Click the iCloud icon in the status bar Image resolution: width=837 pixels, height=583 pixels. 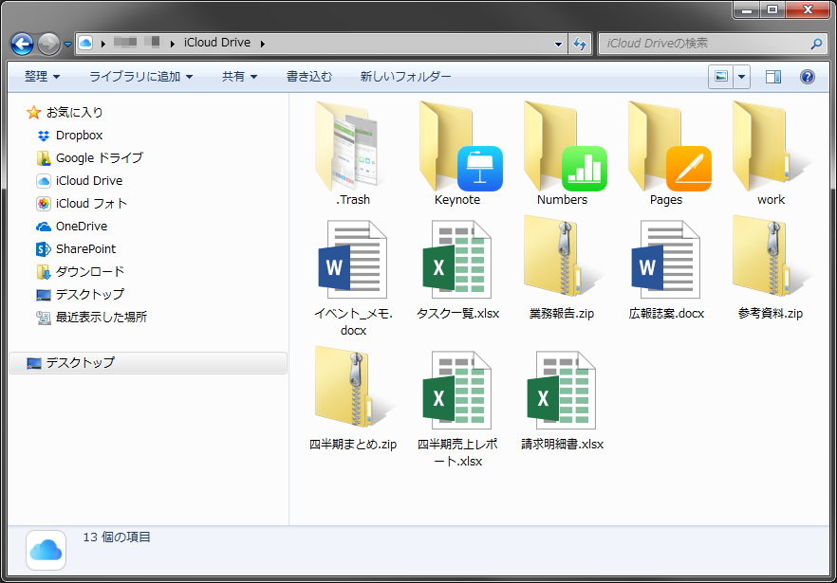(45, 550)
